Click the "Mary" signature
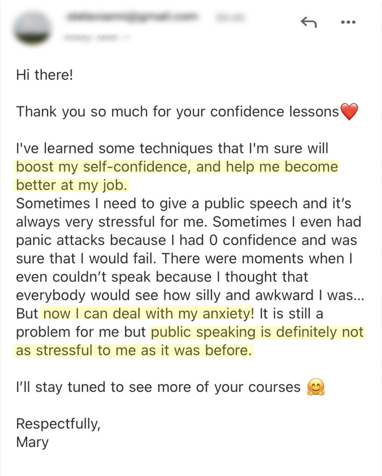 (x=32, y=442)
